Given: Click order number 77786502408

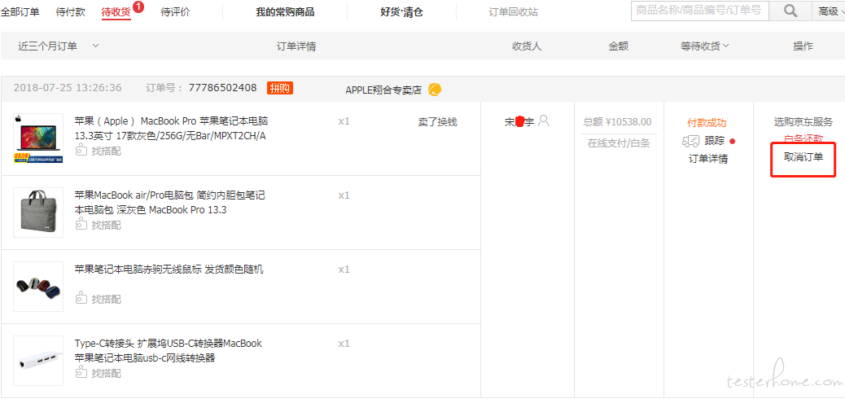Looking at the screenshot, I should pyautogui.click(x=222, y=87).
